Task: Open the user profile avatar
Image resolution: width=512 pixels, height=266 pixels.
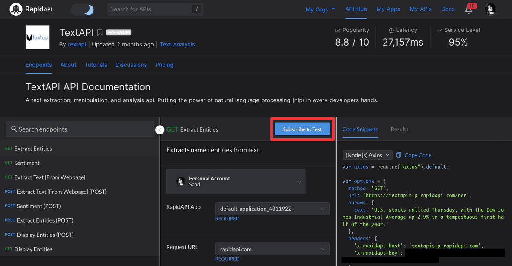Action: point(491,9)
